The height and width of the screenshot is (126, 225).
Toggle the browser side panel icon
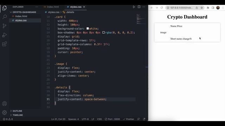[x=213, y=8]
